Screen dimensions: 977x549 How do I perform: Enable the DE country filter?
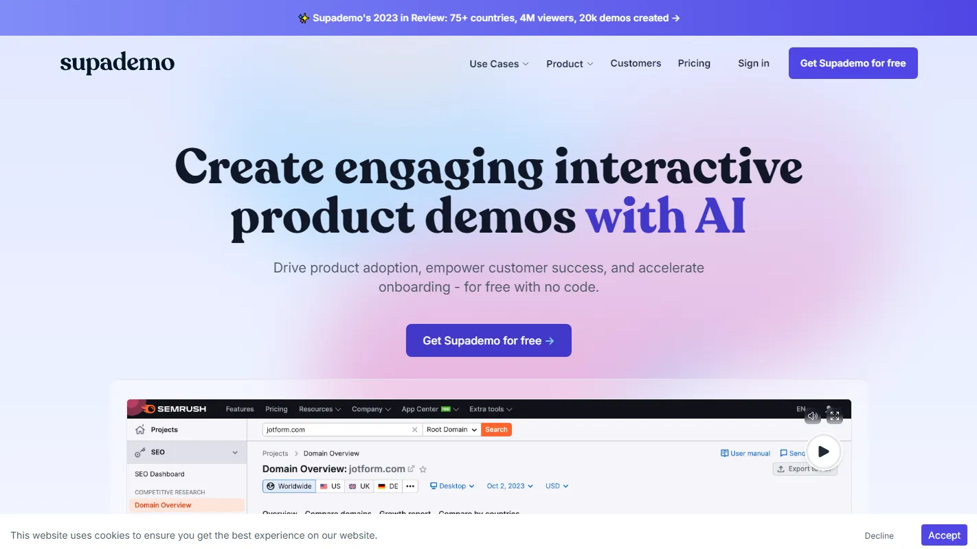pyautogui.click(x=388, y=486)
